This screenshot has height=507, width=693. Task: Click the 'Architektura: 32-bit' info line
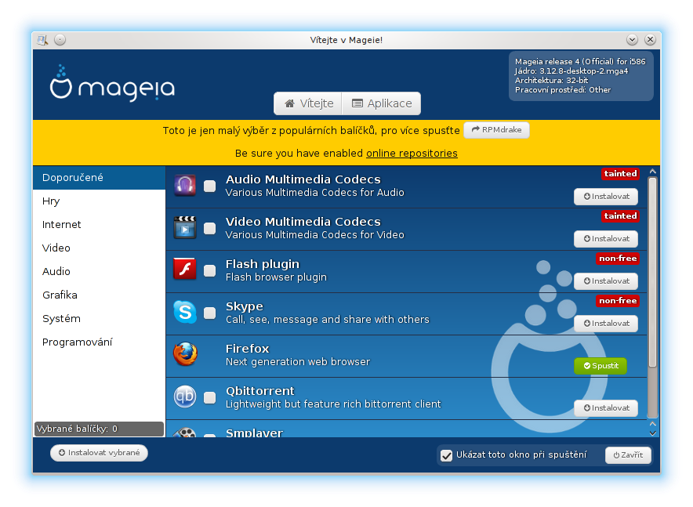tap(551, 81)
